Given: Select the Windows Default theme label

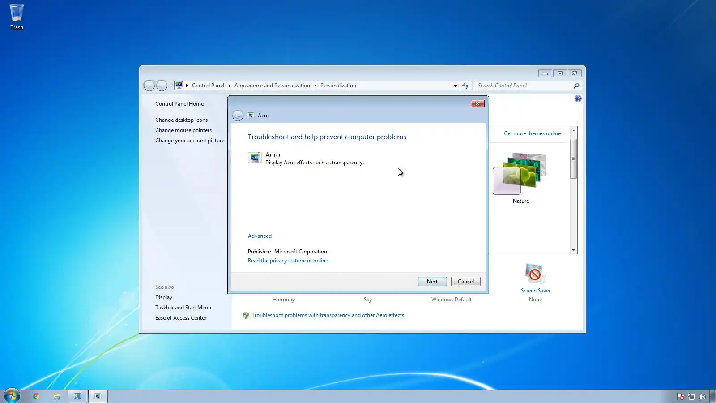Looking at the screenshot, I should point(452,300).
